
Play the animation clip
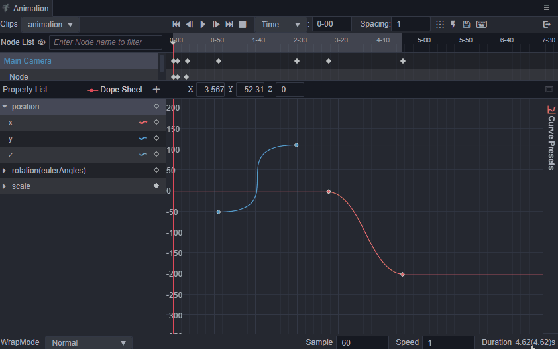(x=203, y=25)
